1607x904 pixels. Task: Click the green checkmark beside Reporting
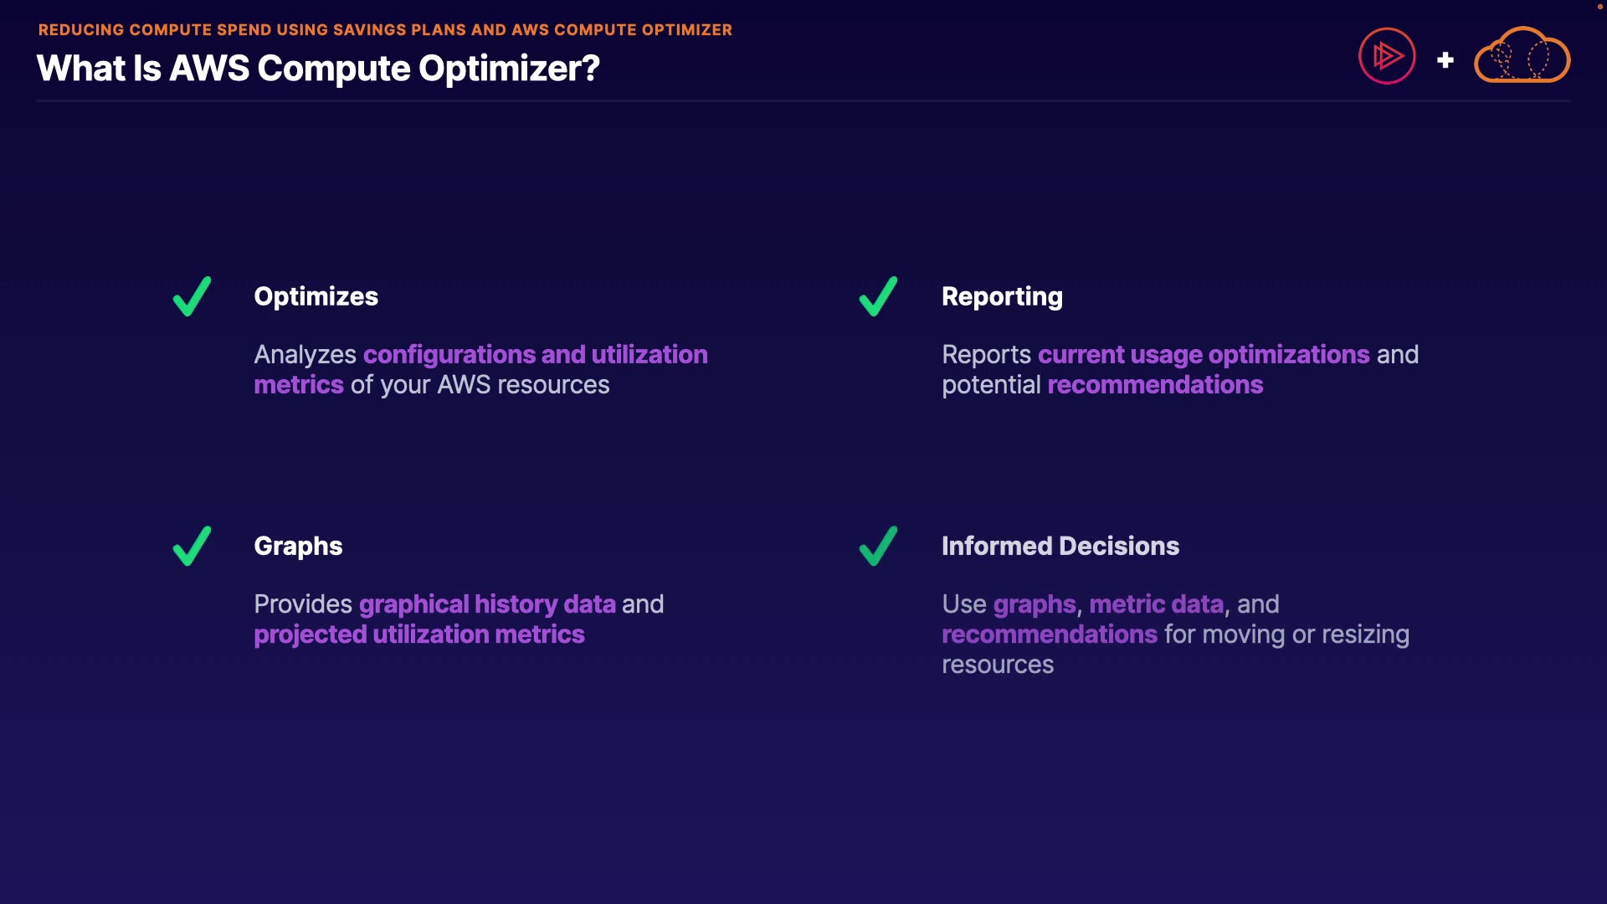click(878, 296)
